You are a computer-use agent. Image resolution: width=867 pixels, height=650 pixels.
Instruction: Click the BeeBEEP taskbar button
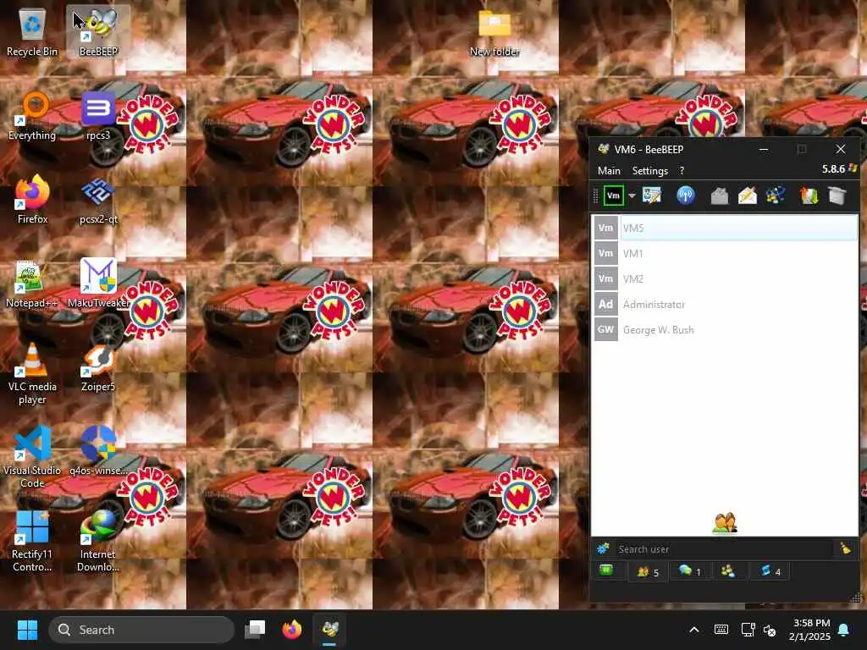click(x=330, y=630)
